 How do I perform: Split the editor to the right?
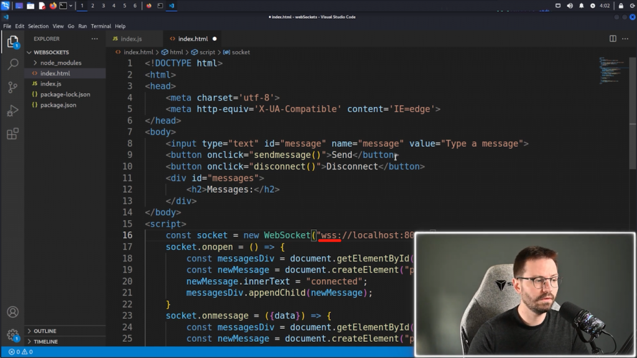click(613, 39)
